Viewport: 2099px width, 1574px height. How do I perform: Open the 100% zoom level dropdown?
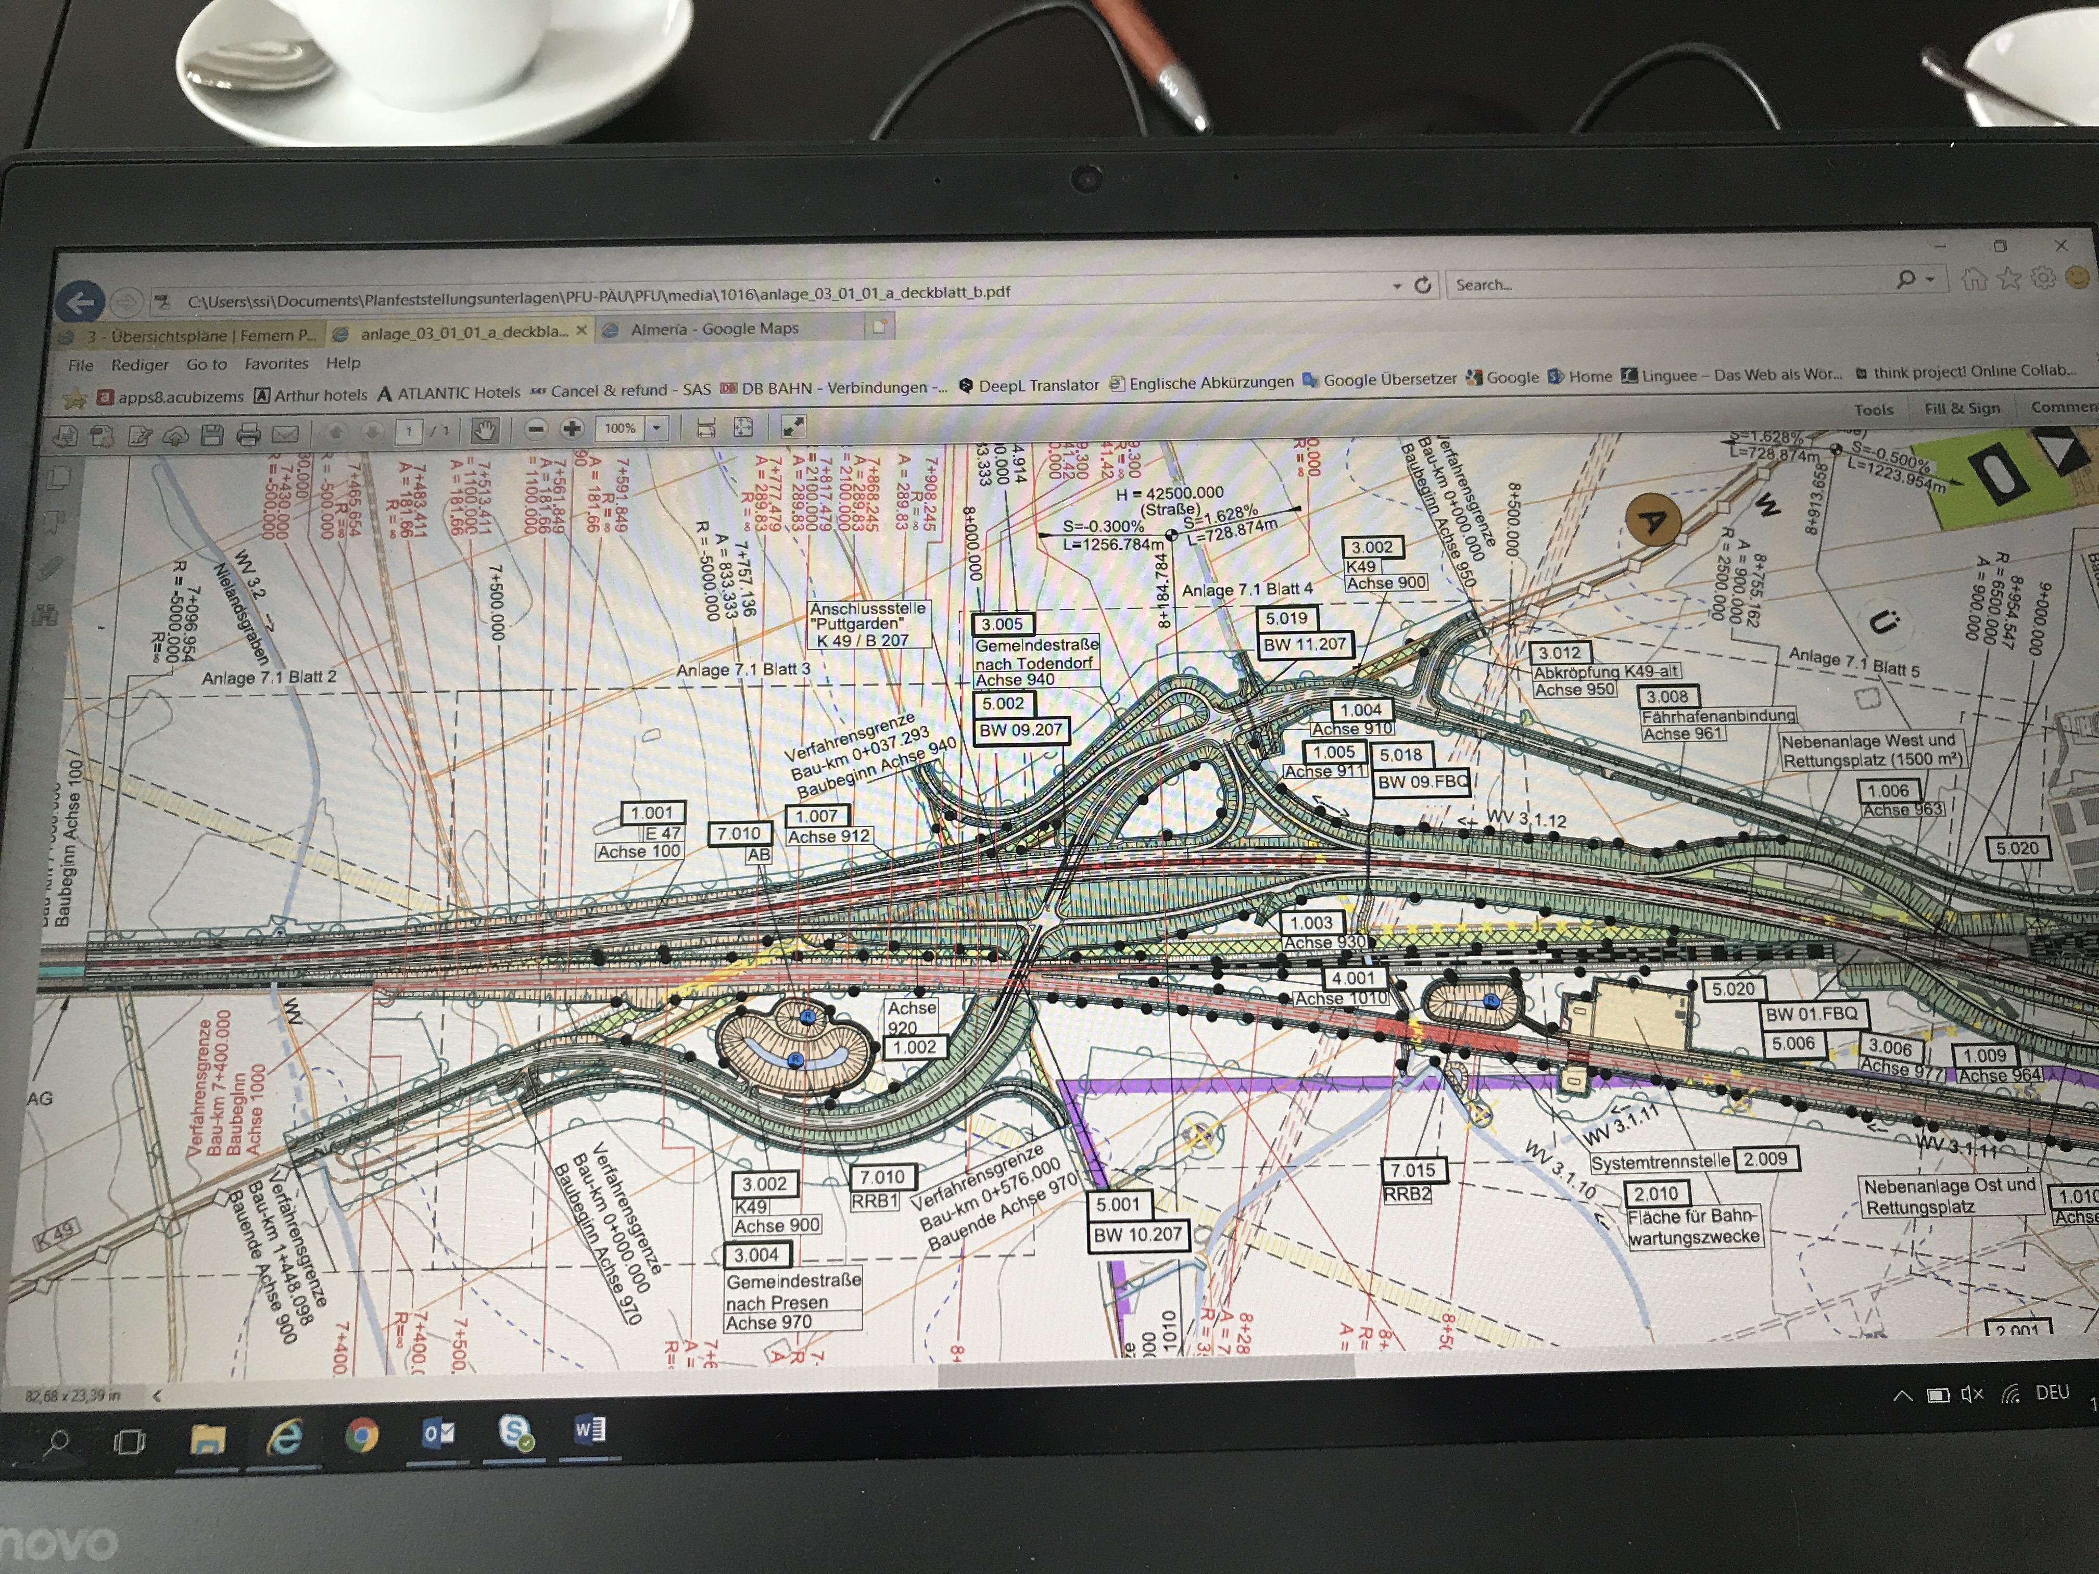coord(656,428)
